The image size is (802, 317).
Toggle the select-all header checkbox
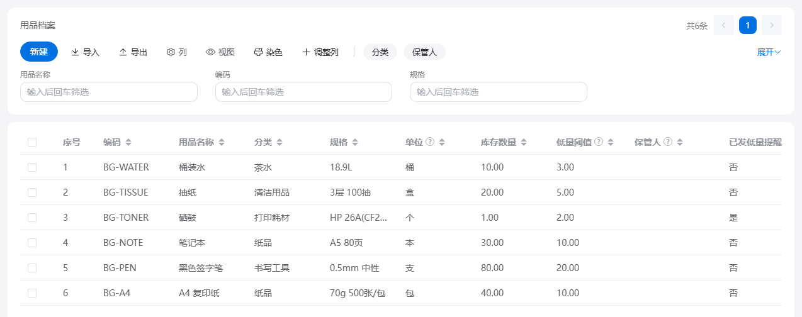[32, 142]
